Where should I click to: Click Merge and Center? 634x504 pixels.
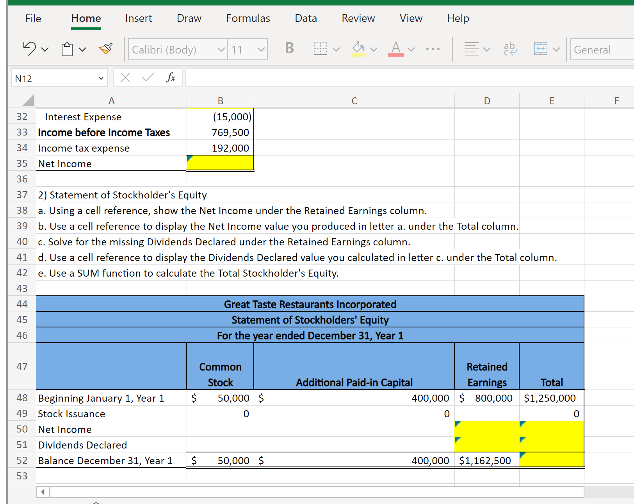tap(541, 48)
